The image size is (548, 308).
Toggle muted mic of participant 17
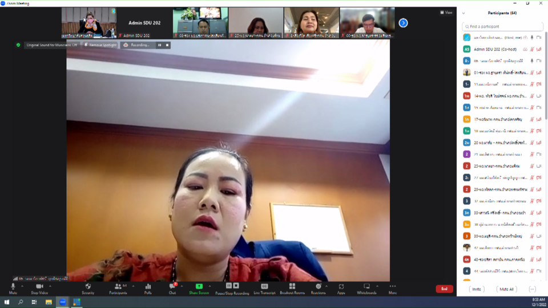(x=532, y=119)
